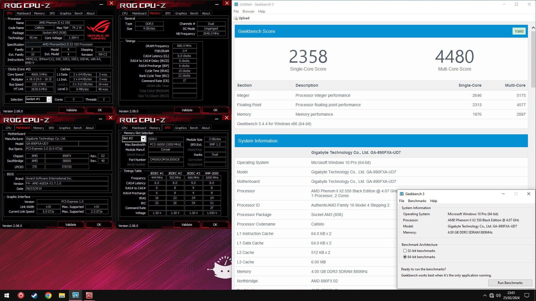Switch to Geekbench taskbar icon
This screenshot has height=301, width=536.
[75, 295]
